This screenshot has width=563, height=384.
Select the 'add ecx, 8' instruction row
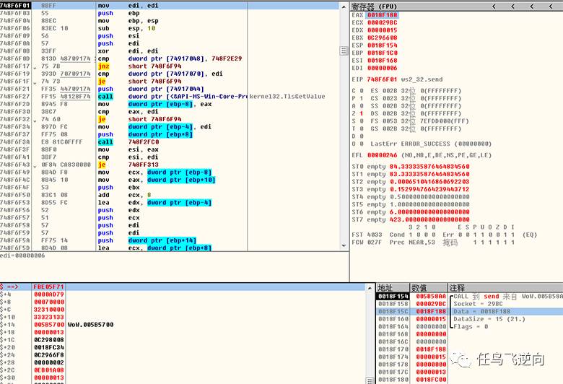(x=170, y=195)
